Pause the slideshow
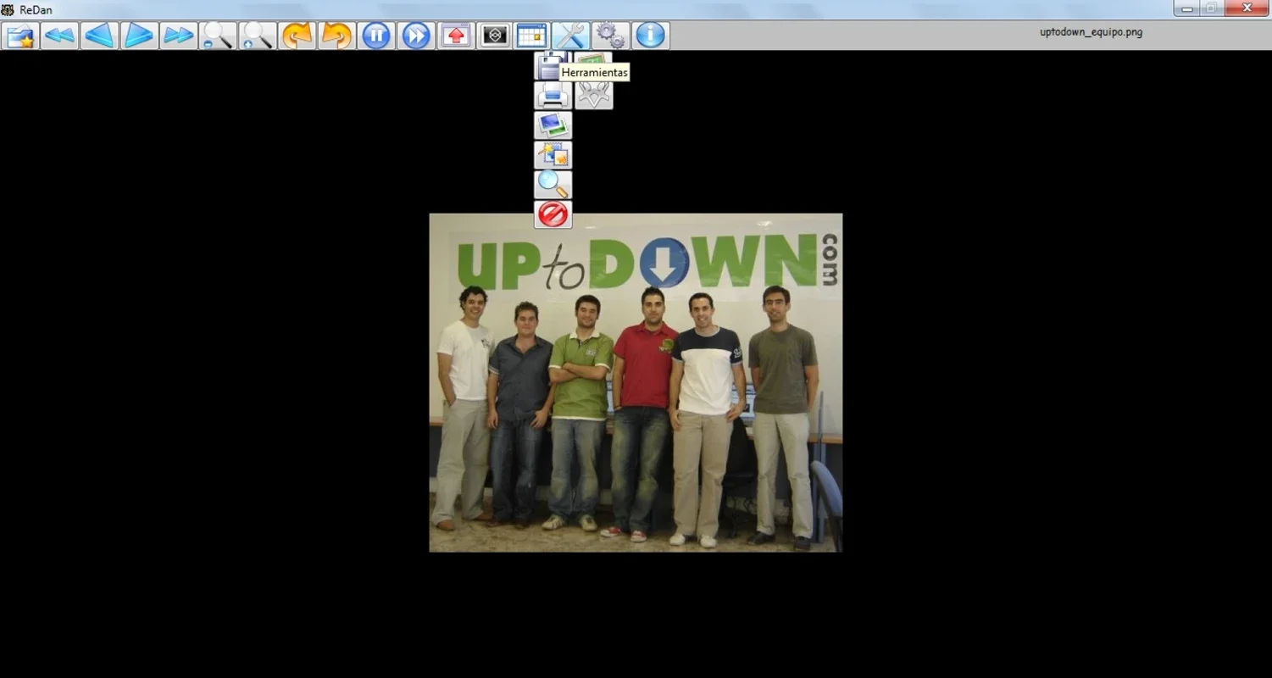1272x678 pixels. pos(376,36)
